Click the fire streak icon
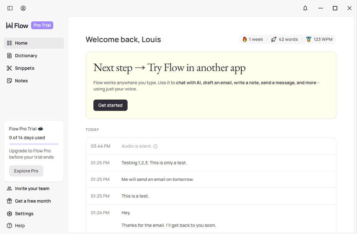357x234 pixels. pyautogui.click(x=245, y=39)
